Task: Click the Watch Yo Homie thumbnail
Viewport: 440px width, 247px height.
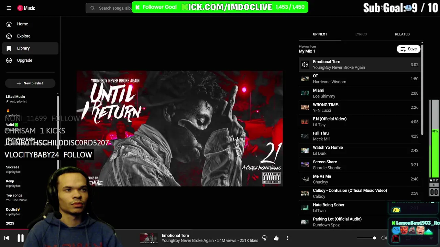Action: pyautogui.click(x=305, y=150)
